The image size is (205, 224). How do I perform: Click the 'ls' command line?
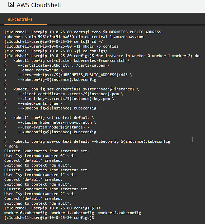point(53,208)
